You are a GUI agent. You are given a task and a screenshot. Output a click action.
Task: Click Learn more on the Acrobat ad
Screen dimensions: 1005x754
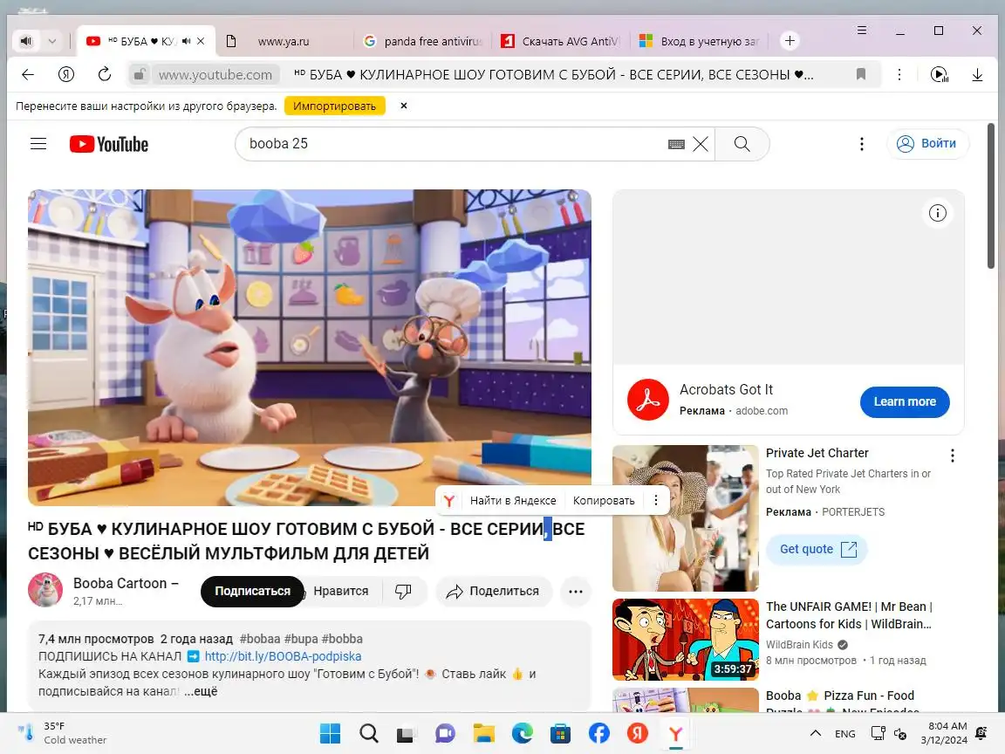tap(905, 402)
